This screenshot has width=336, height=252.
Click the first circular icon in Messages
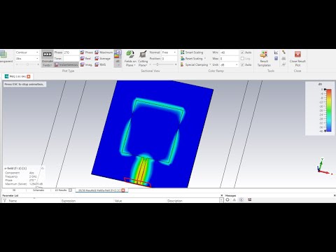[x=227, y=199]
